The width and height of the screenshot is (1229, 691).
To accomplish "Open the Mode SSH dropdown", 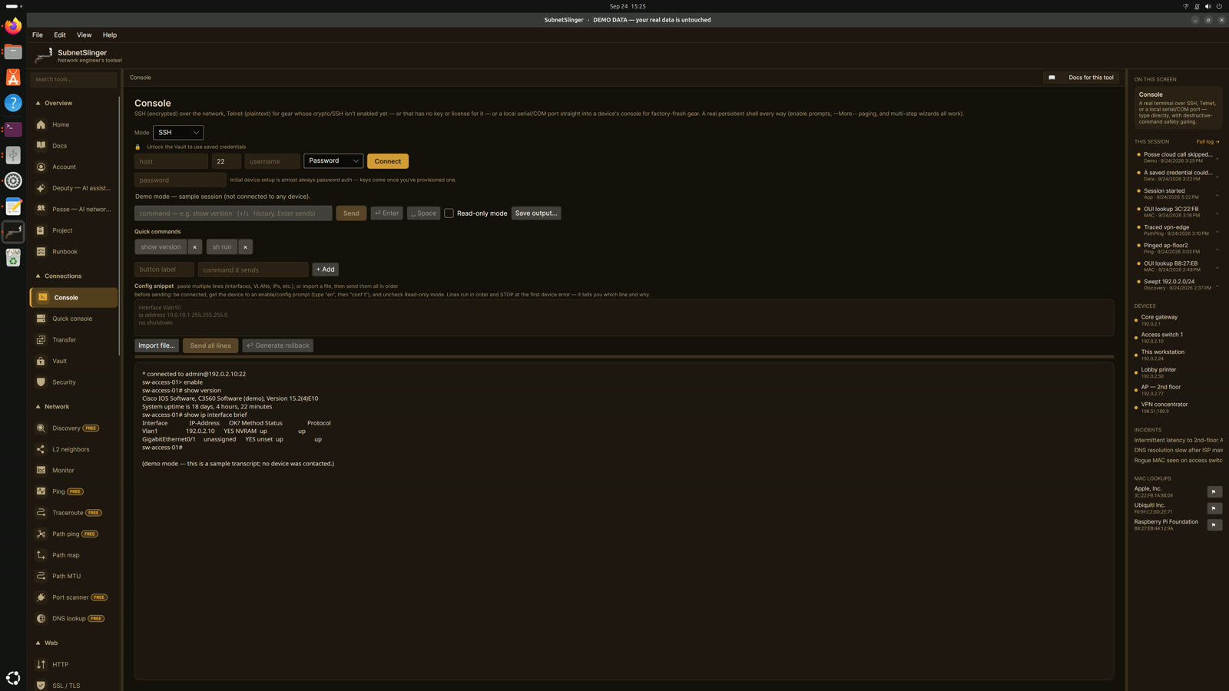I will (178, 133).
